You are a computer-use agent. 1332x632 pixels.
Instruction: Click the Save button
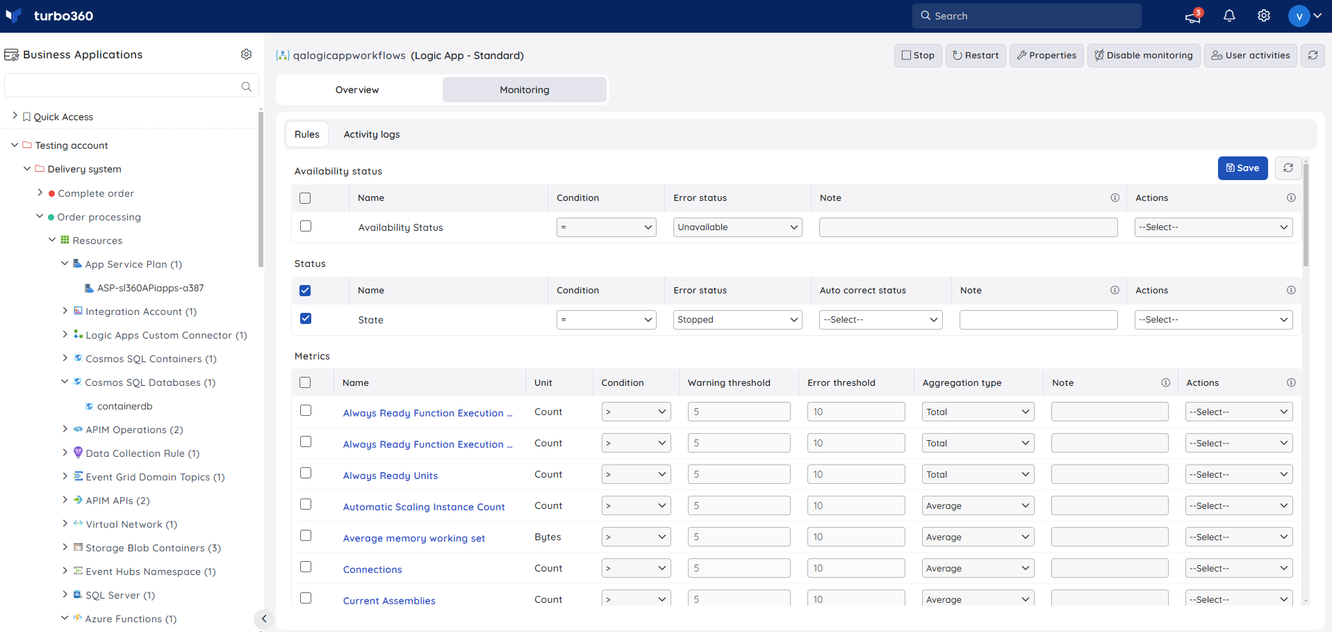(1243, 168)
